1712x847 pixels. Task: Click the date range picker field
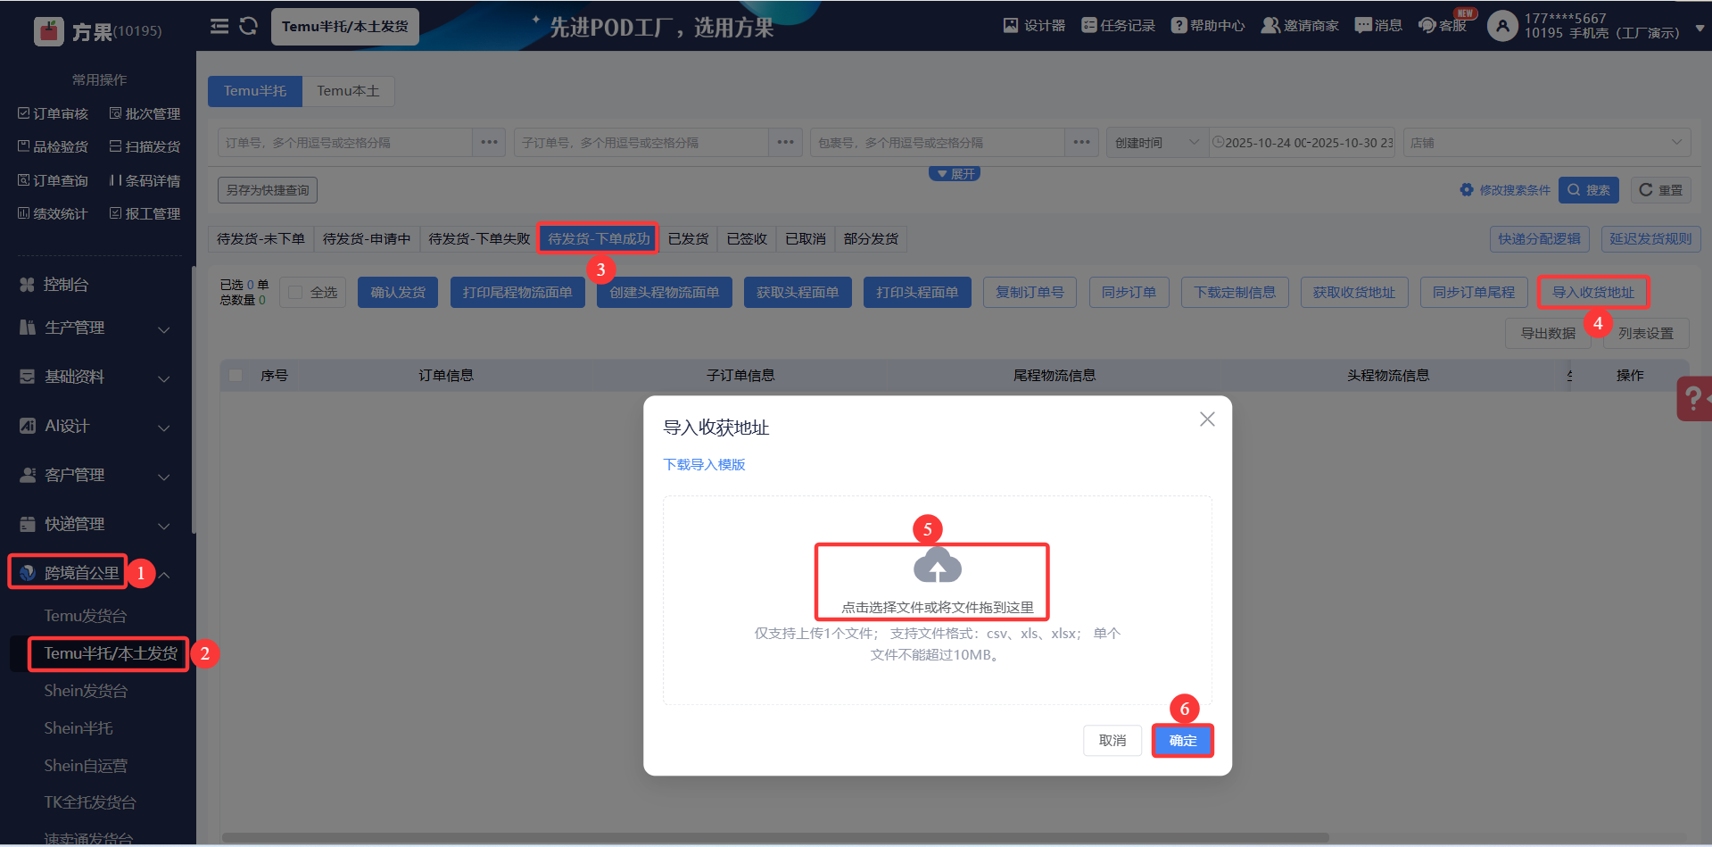pyautogui.click(x=1303, y=143)
